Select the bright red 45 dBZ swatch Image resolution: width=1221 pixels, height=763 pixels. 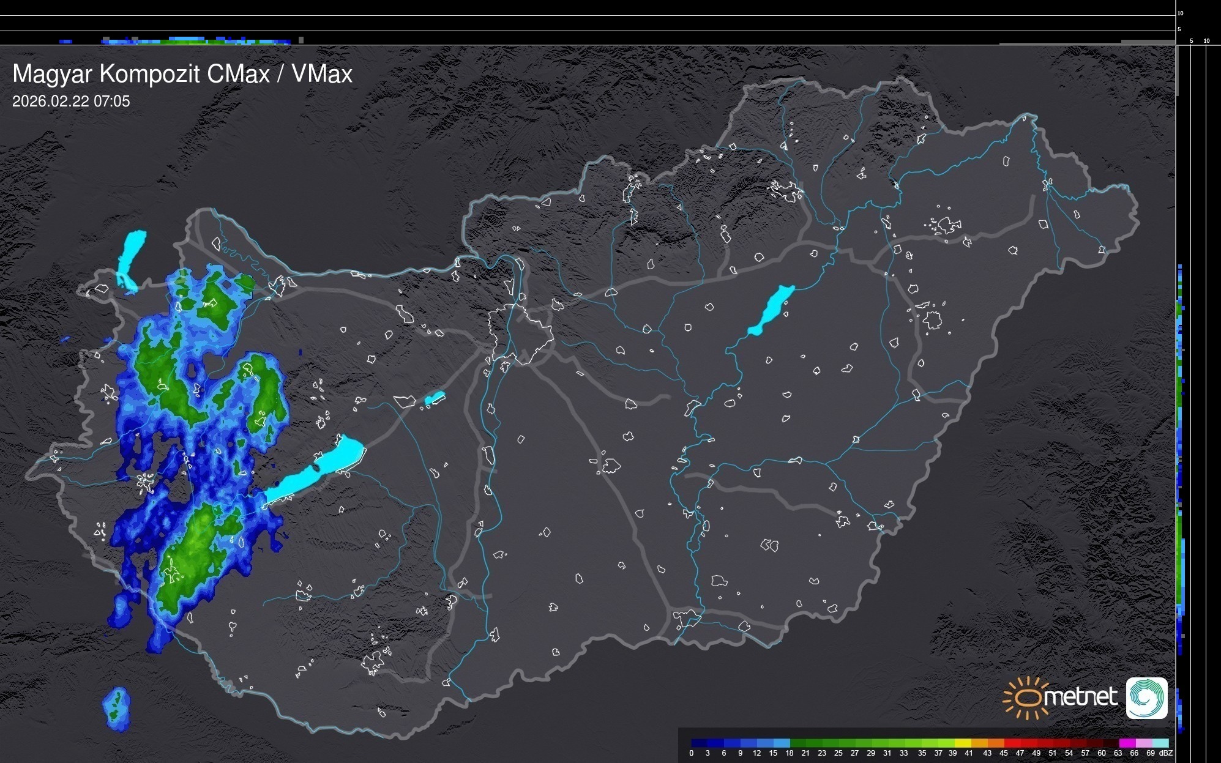coord(1012,743)
